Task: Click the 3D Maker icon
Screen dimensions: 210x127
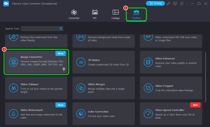Action: pos(80,62)
